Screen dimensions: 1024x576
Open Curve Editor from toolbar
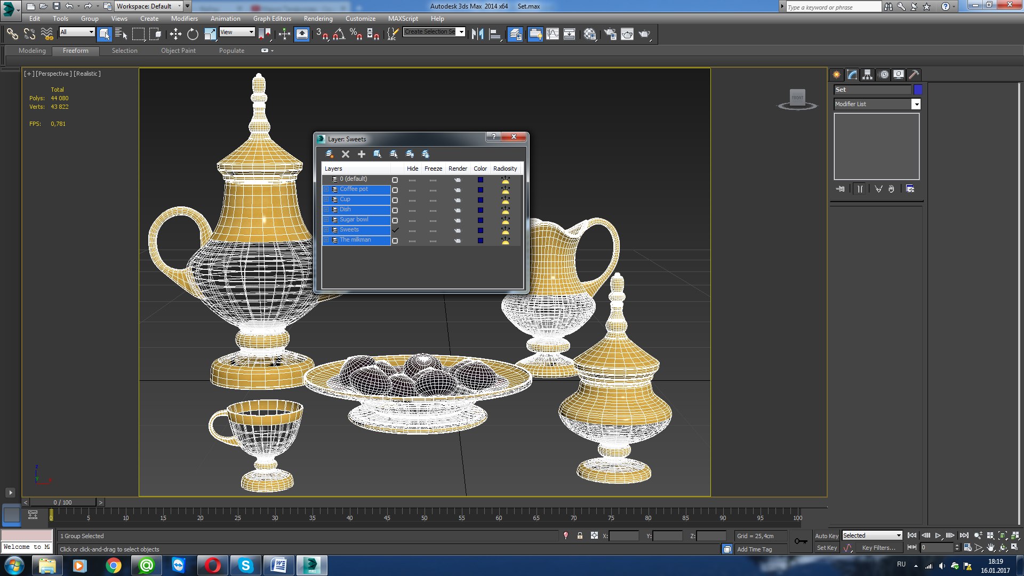click(x=553, y=34)
